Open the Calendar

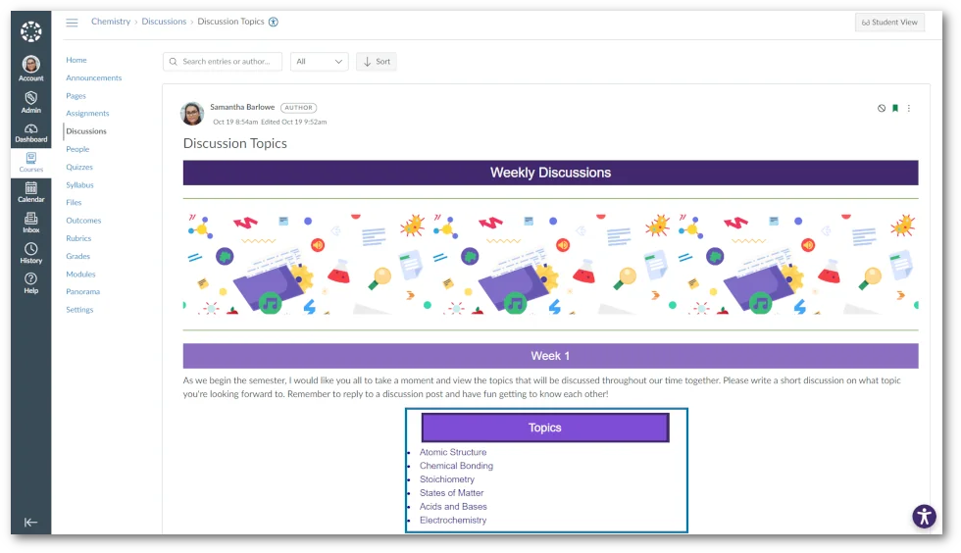point(30,192)
